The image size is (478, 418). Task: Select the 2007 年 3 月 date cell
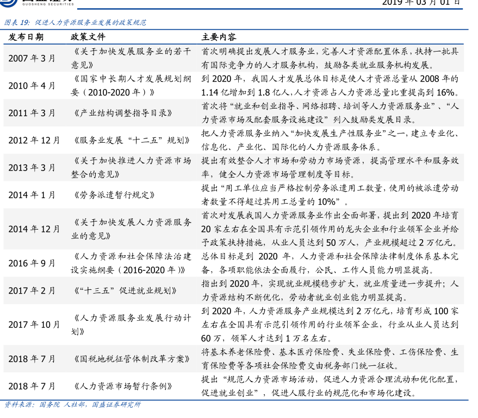32,58
